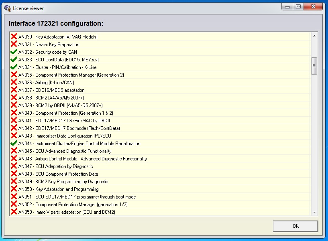The height and width of the screenshot is (241, 328).
Task: Click the red X beside AN048 entry
Action: tap(14, 174)
